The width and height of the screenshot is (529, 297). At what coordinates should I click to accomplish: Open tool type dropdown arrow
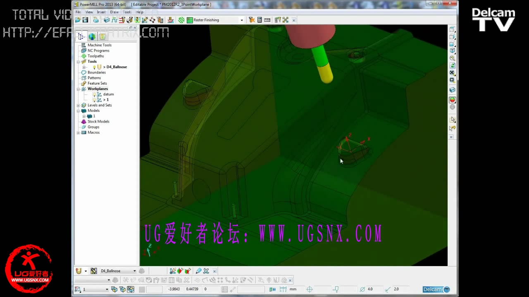tap(86, 271)
